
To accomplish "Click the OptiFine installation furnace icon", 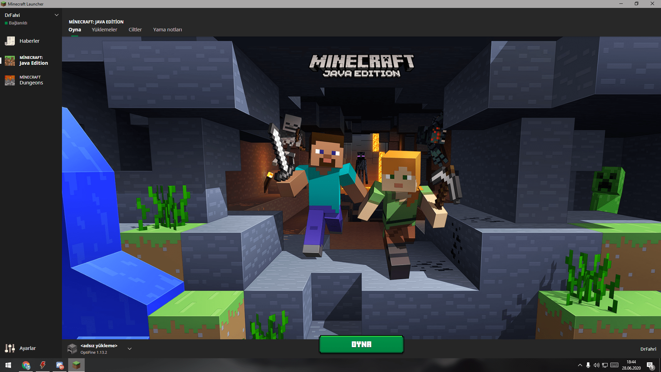I will coord(72,349).
